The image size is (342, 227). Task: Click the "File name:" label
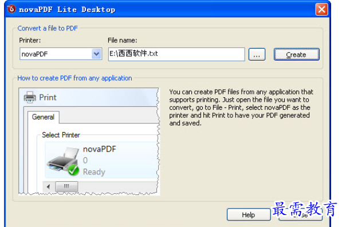click(123, 40)
